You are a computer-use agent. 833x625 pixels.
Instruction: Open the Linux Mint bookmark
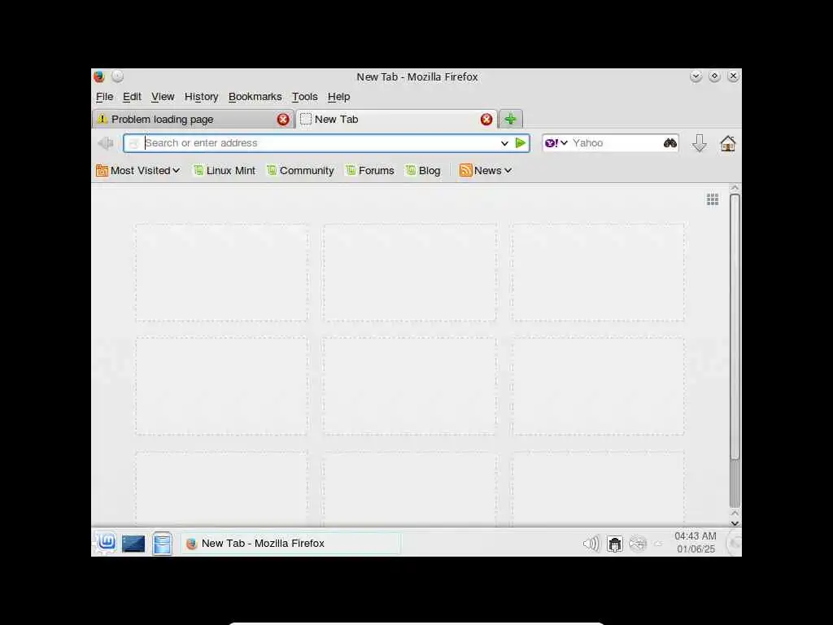225,171
